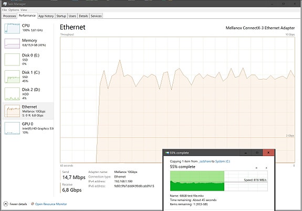
Task: Select the CPU entry label
Action: pos(26,26)
